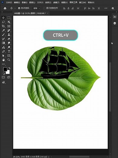Screen dimensions: 118x158
Task: Select the Rectangle shape tool
Action: click(x=9, y=56)
